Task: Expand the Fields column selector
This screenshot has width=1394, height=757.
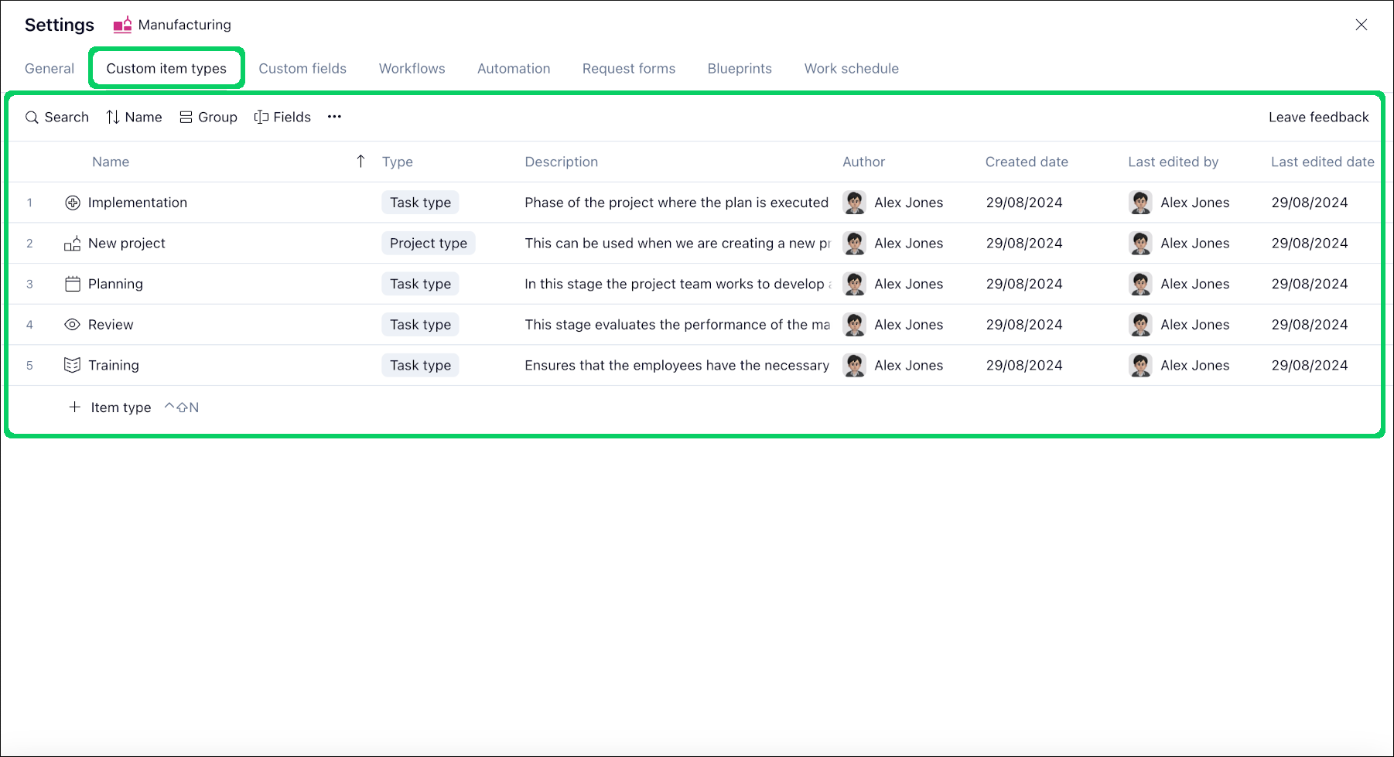Action: [282, 117]
